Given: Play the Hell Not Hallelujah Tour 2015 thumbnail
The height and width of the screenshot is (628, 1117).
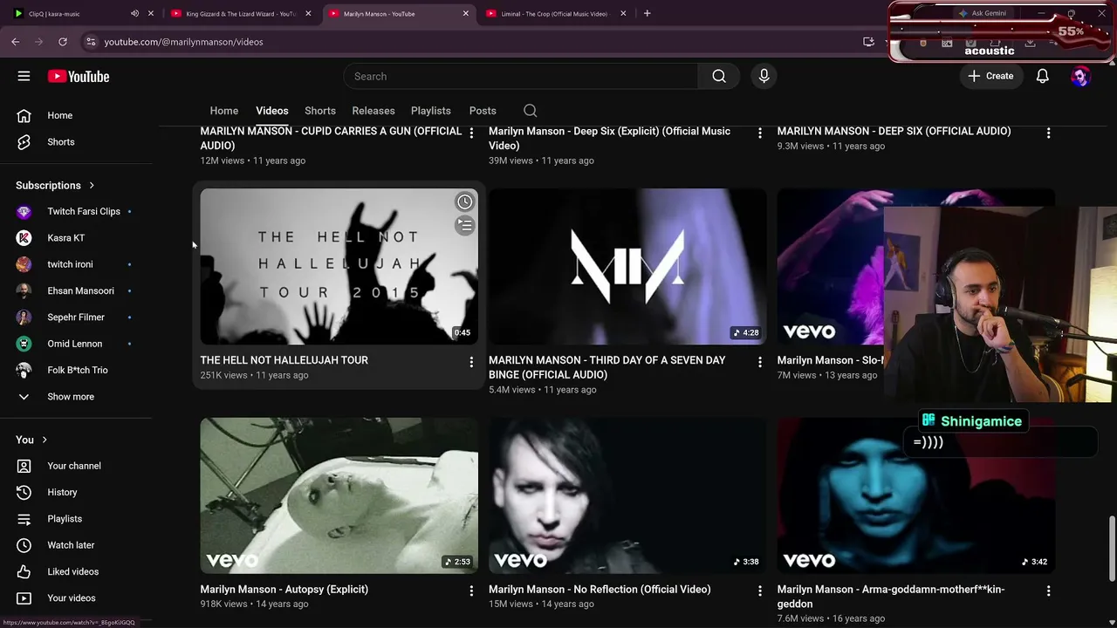Looking at the screenshot, I should tap(339, 266).
